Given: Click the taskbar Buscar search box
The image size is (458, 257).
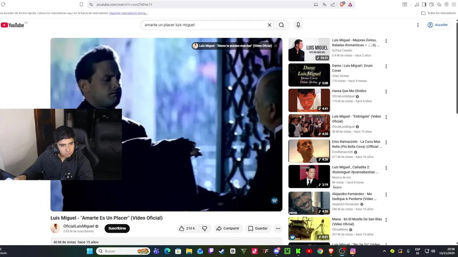Looking at the screenshot, I should 123,251.
